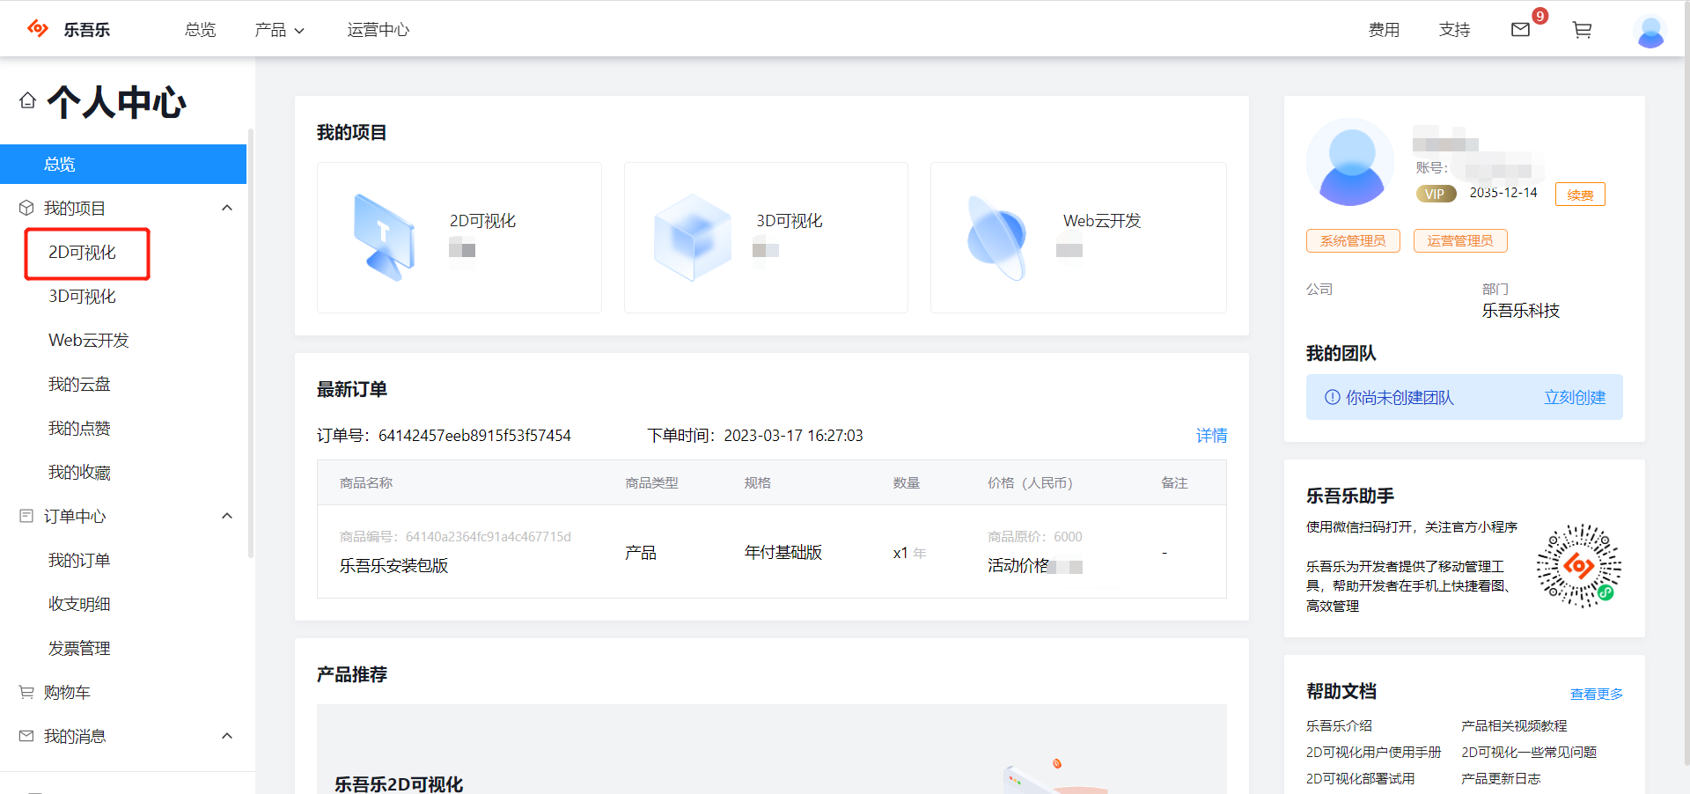The height and width of the screenshot is (794, 1690).
Task: Open 产品更新日志 help doc
Action: click(x=1501, y=778)
